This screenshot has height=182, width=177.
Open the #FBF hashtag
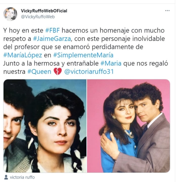pos(52,31)
